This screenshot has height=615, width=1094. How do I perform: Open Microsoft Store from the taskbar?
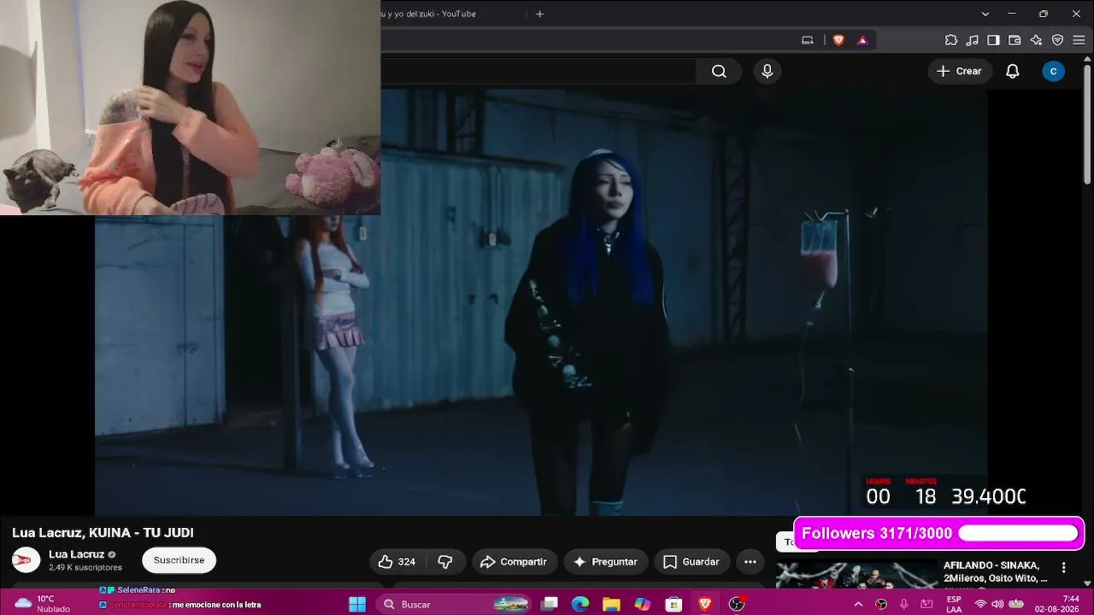673,604
